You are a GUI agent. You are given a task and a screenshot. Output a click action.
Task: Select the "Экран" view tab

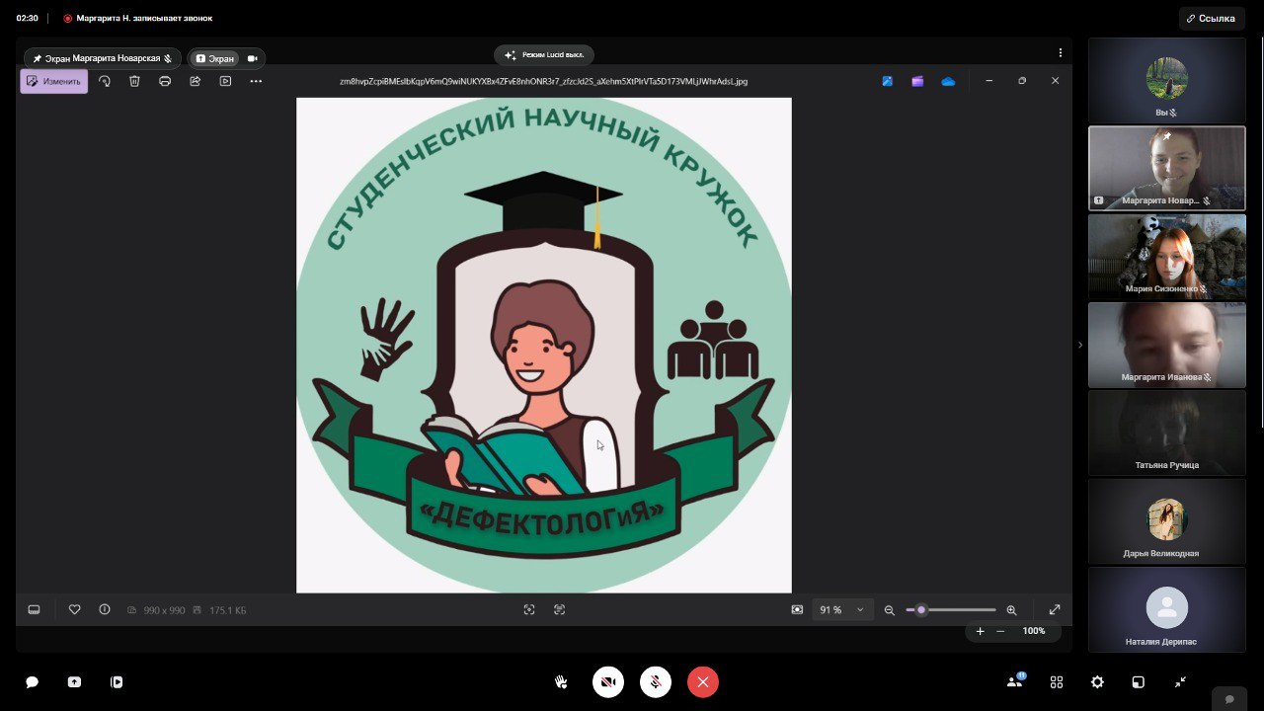214,58
